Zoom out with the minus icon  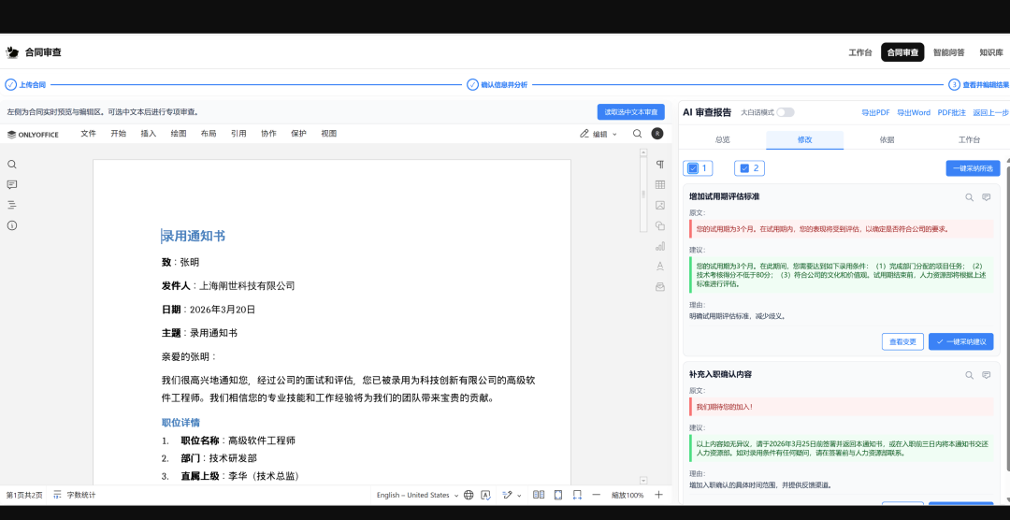click(x=597, y=495)
